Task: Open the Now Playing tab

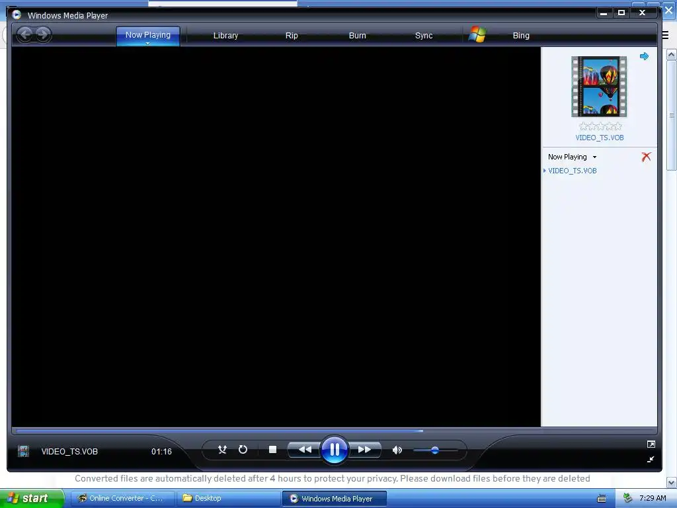Action: tap(147, 35)
